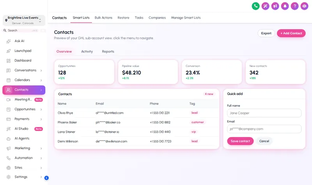Click the Conversations chat icon
The height and width of the screenshot is (185, 312).
pyautogui.click(x=8, y=70)
